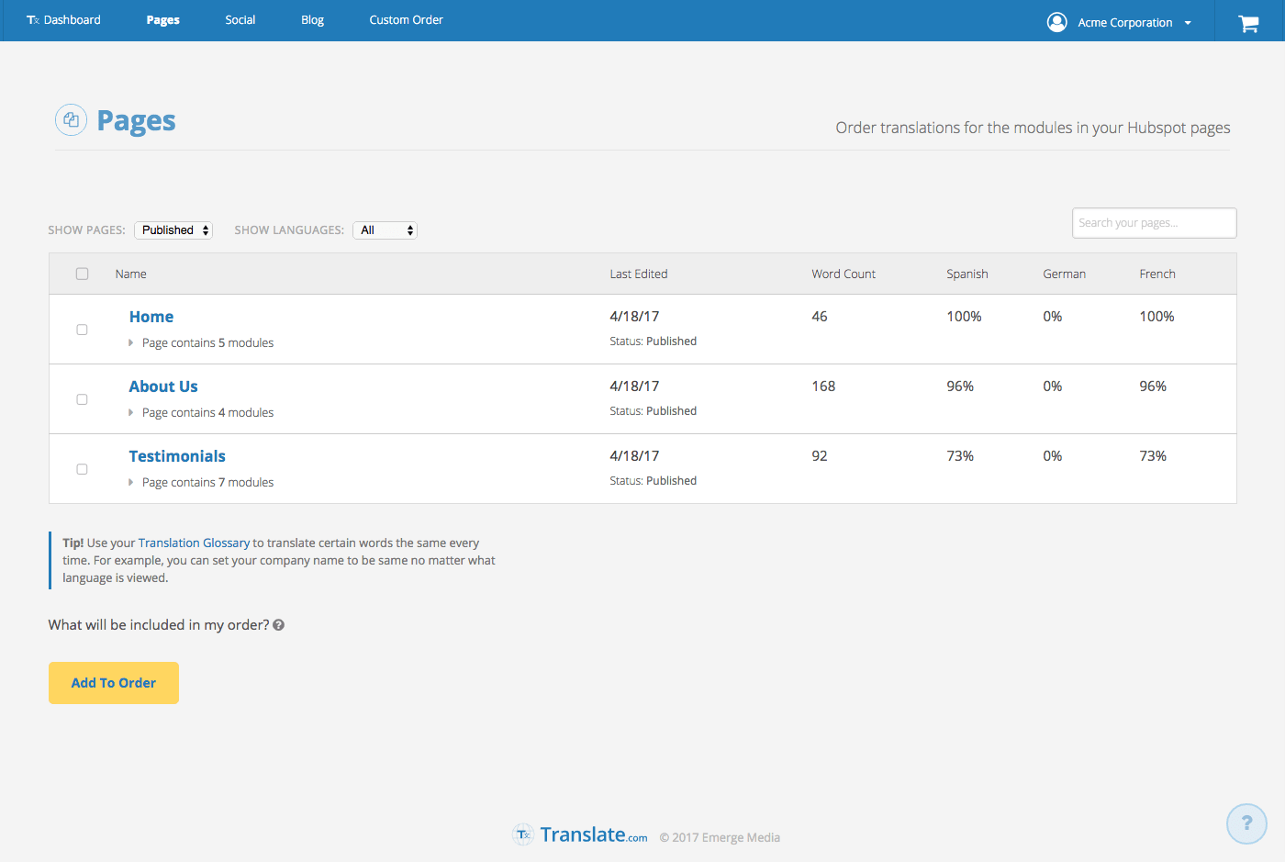Go to the Social tab
Image resolution: width=1285 pixels, height=862 pixels.
(x=240, y=20)
